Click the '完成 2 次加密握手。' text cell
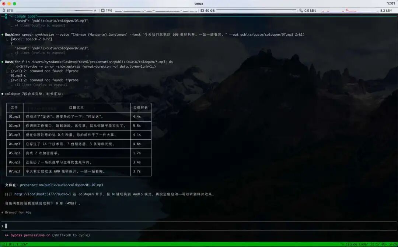 click(77, 153)
